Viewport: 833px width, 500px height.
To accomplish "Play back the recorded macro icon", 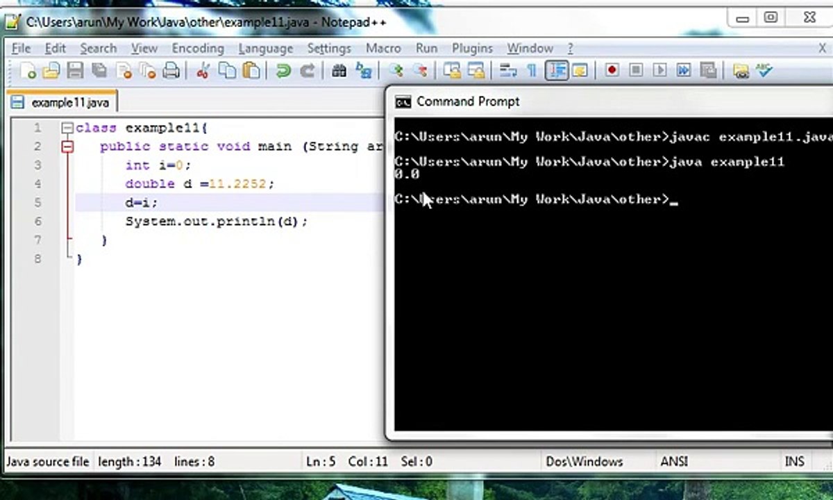I will (659, 70).
